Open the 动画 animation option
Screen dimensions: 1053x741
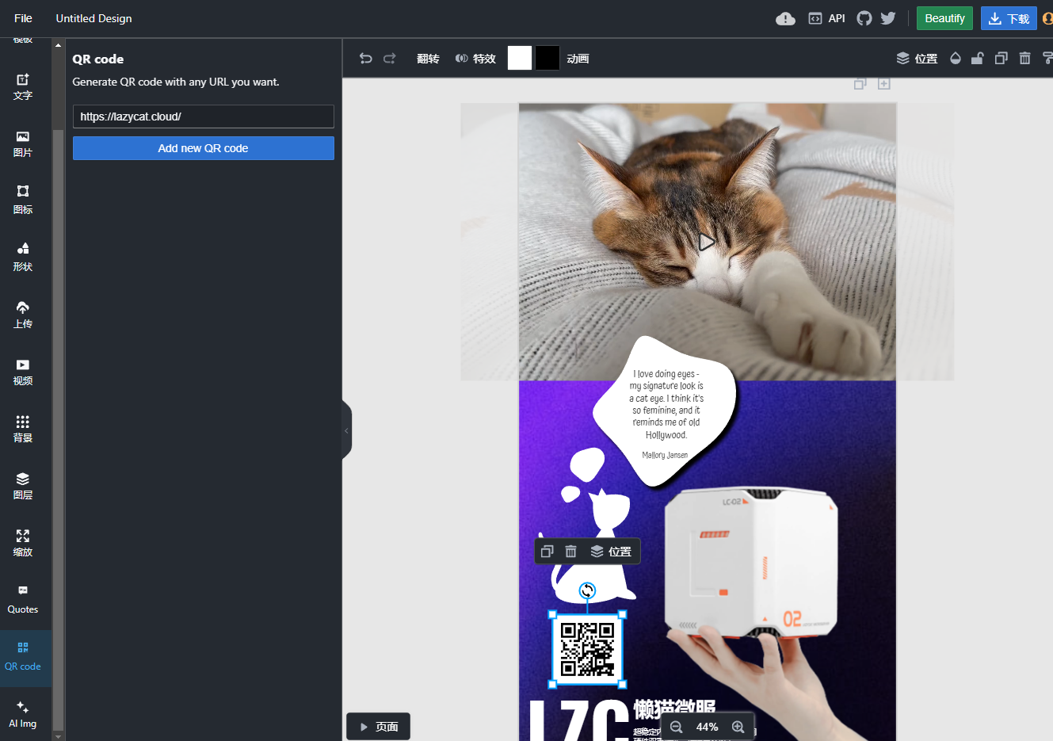tap(578, 59)
